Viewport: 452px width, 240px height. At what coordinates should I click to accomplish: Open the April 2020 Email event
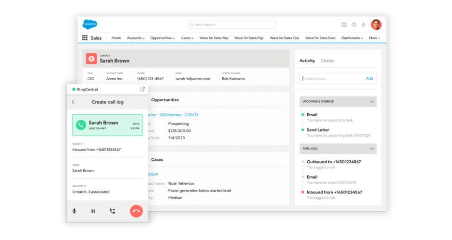(x=312, y=177)
